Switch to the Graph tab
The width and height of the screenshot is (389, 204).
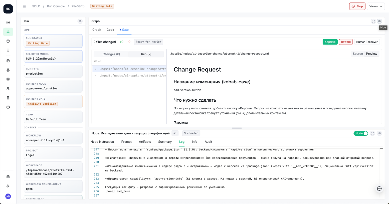(x=97, y=30)
